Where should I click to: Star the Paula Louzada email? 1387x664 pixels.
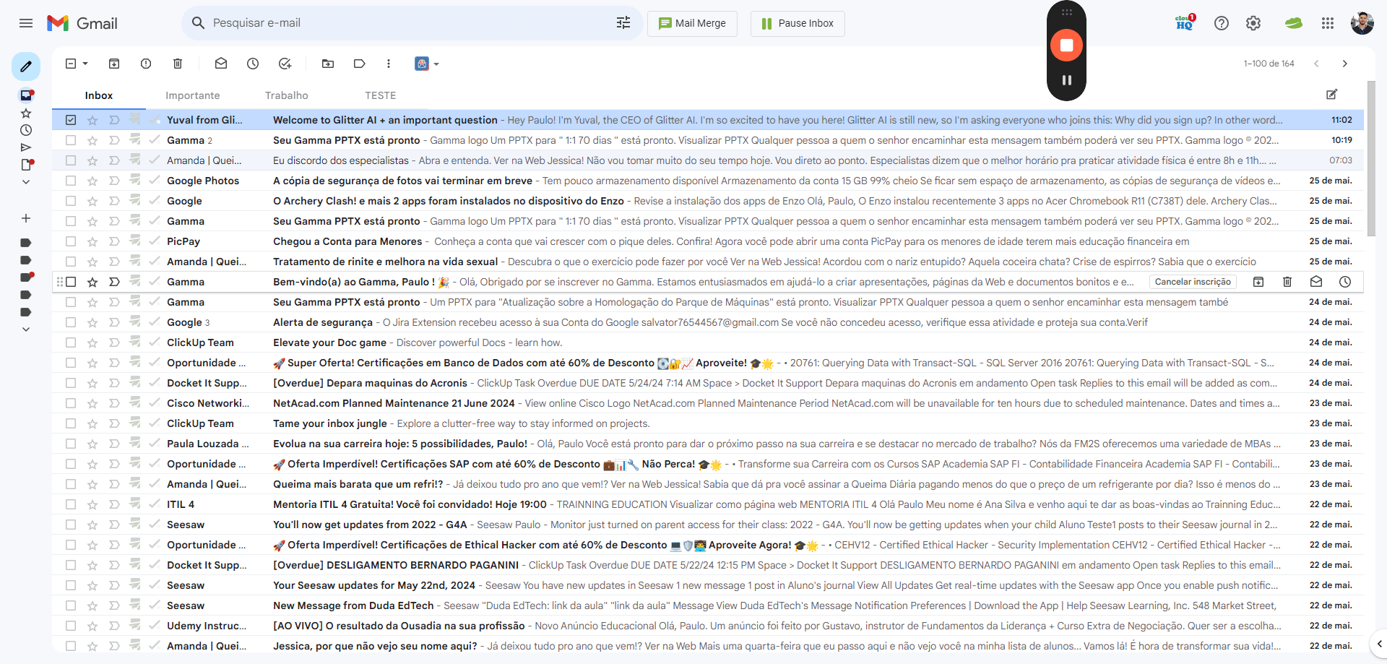(92, 444)
